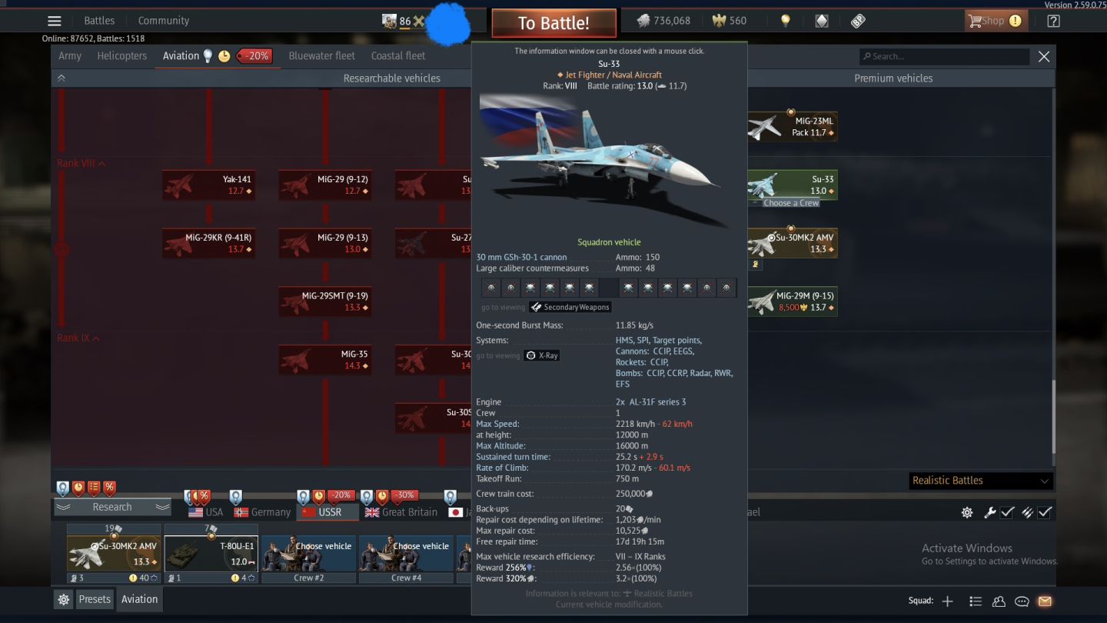
Task: Open the Shop button
Action: (996, 21)
